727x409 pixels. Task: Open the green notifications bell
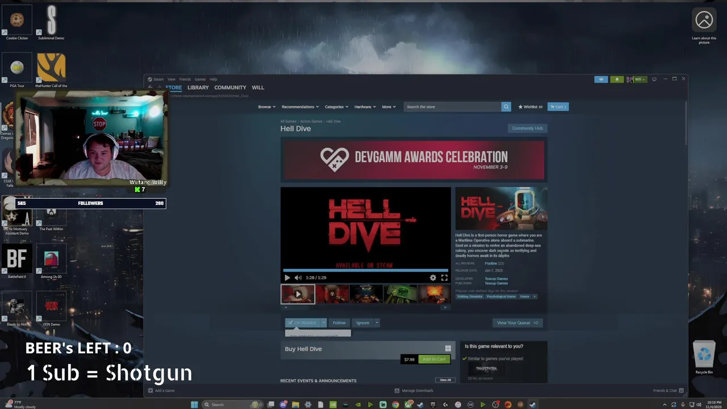(617, 80)
